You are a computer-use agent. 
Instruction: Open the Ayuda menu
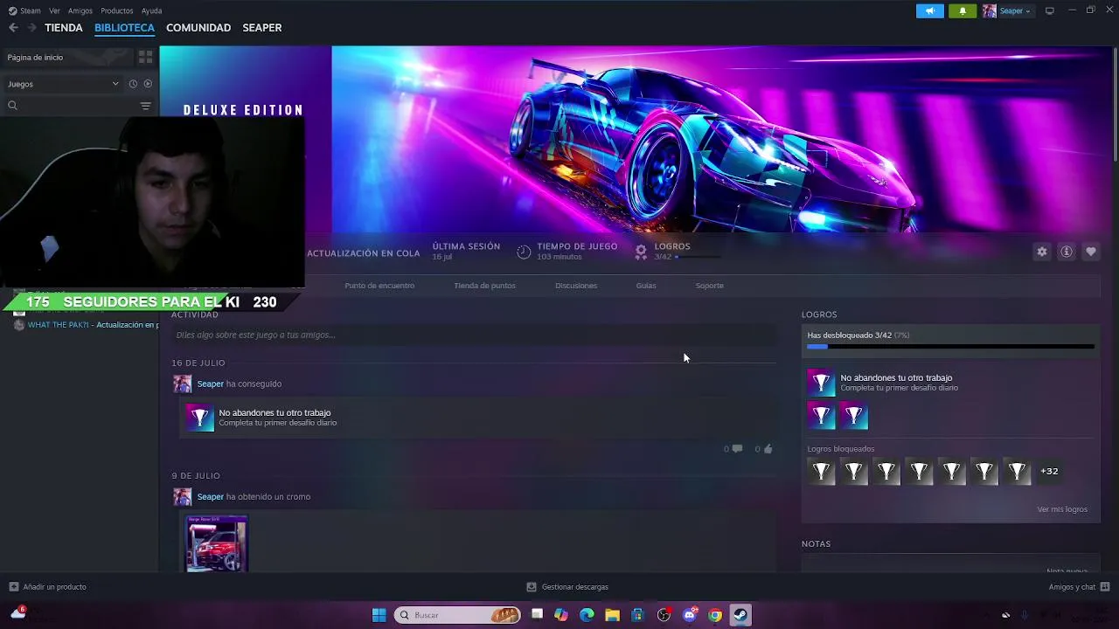click(151, 10)
